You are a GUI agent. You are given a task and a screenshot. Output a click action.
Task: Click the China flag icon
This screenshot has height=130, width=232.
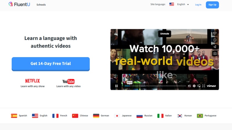[75, 116]
